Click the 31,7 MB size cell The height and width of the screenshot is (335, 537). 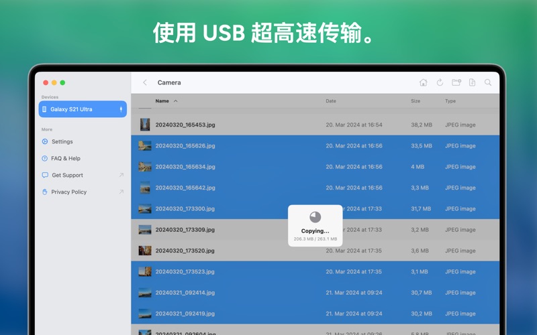point(421,208)
